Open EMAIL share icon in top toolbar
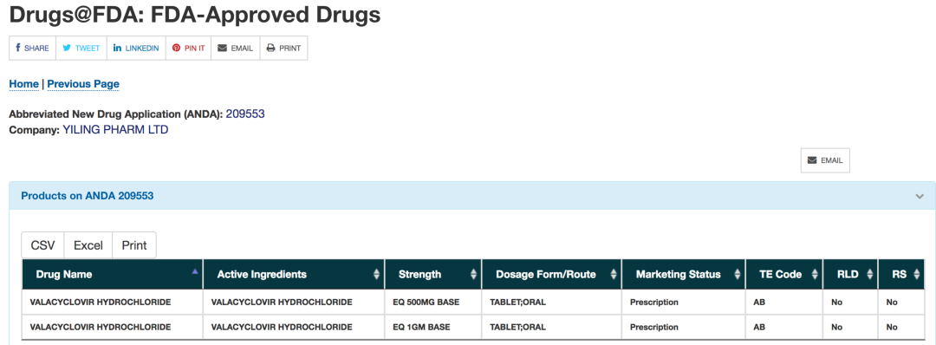936x345 pixels. 235,49
